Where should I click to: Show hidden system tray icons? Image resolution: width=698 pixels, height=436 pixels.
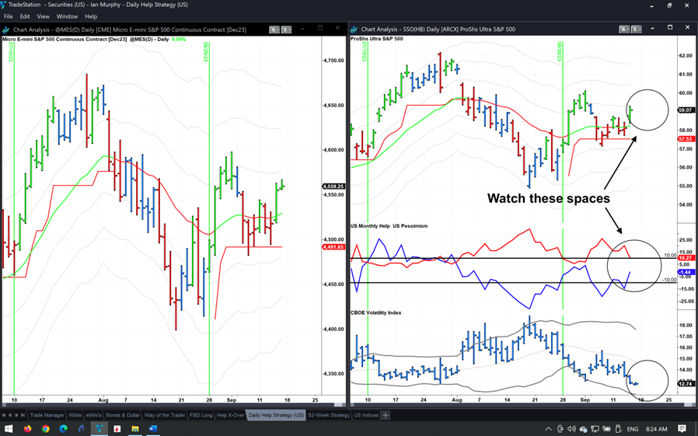click(x=548, y=429)
